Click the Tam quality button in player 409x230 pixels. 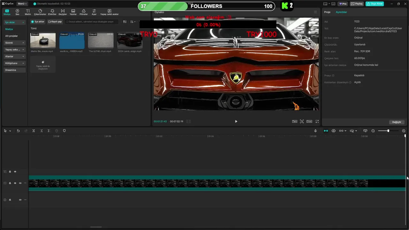pyautogui.click(x=295, y=121)
